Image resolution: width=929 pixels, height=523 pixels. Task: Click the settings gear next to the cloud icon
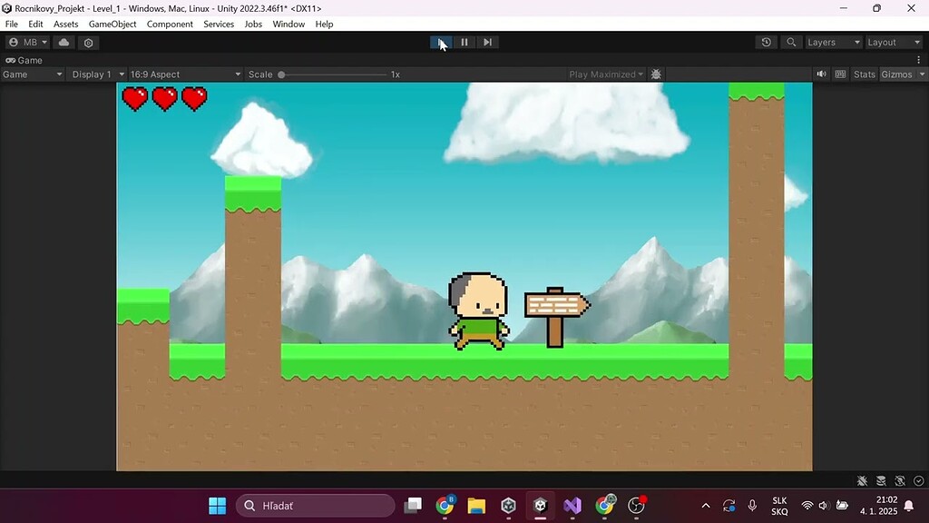click(88, 42)
